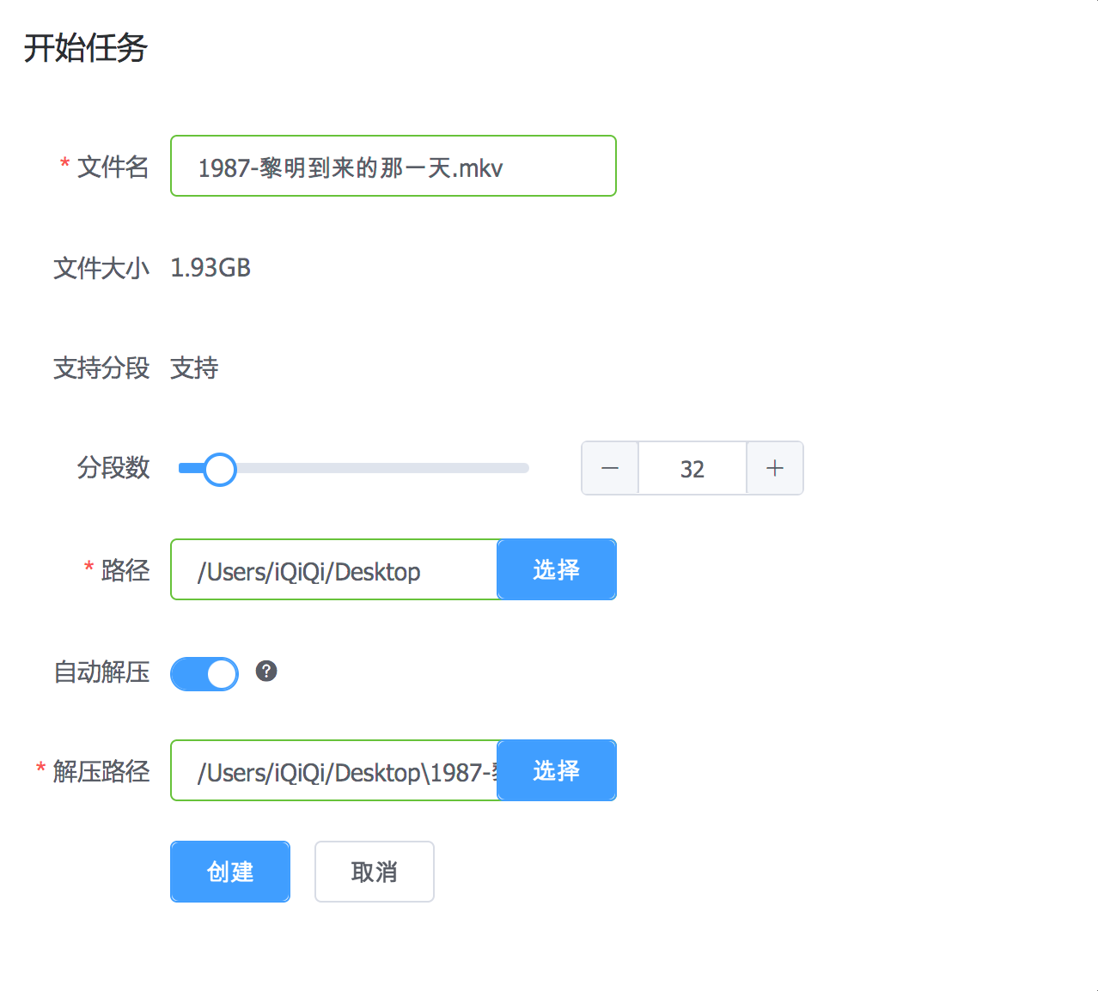Click the 创建 button
This screenshot has height=991, width=1098.
(230, 872)
